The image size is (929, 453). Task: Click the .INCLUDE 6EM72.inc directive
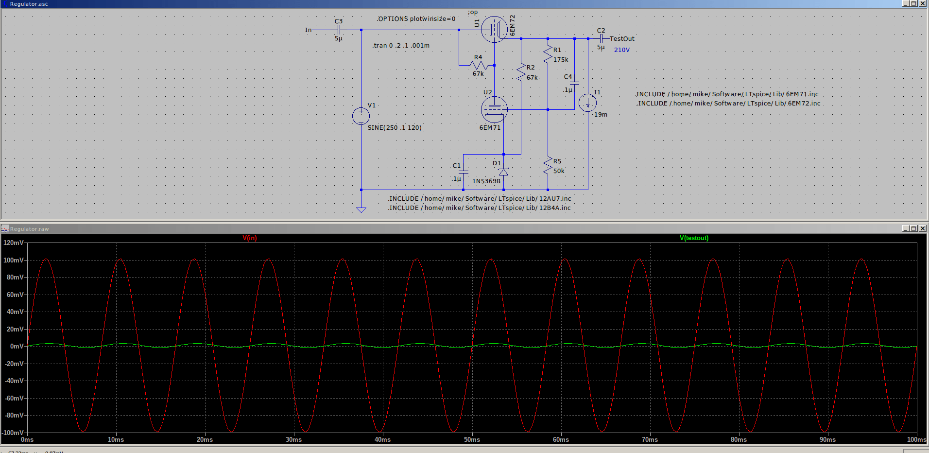click(728, 104)
